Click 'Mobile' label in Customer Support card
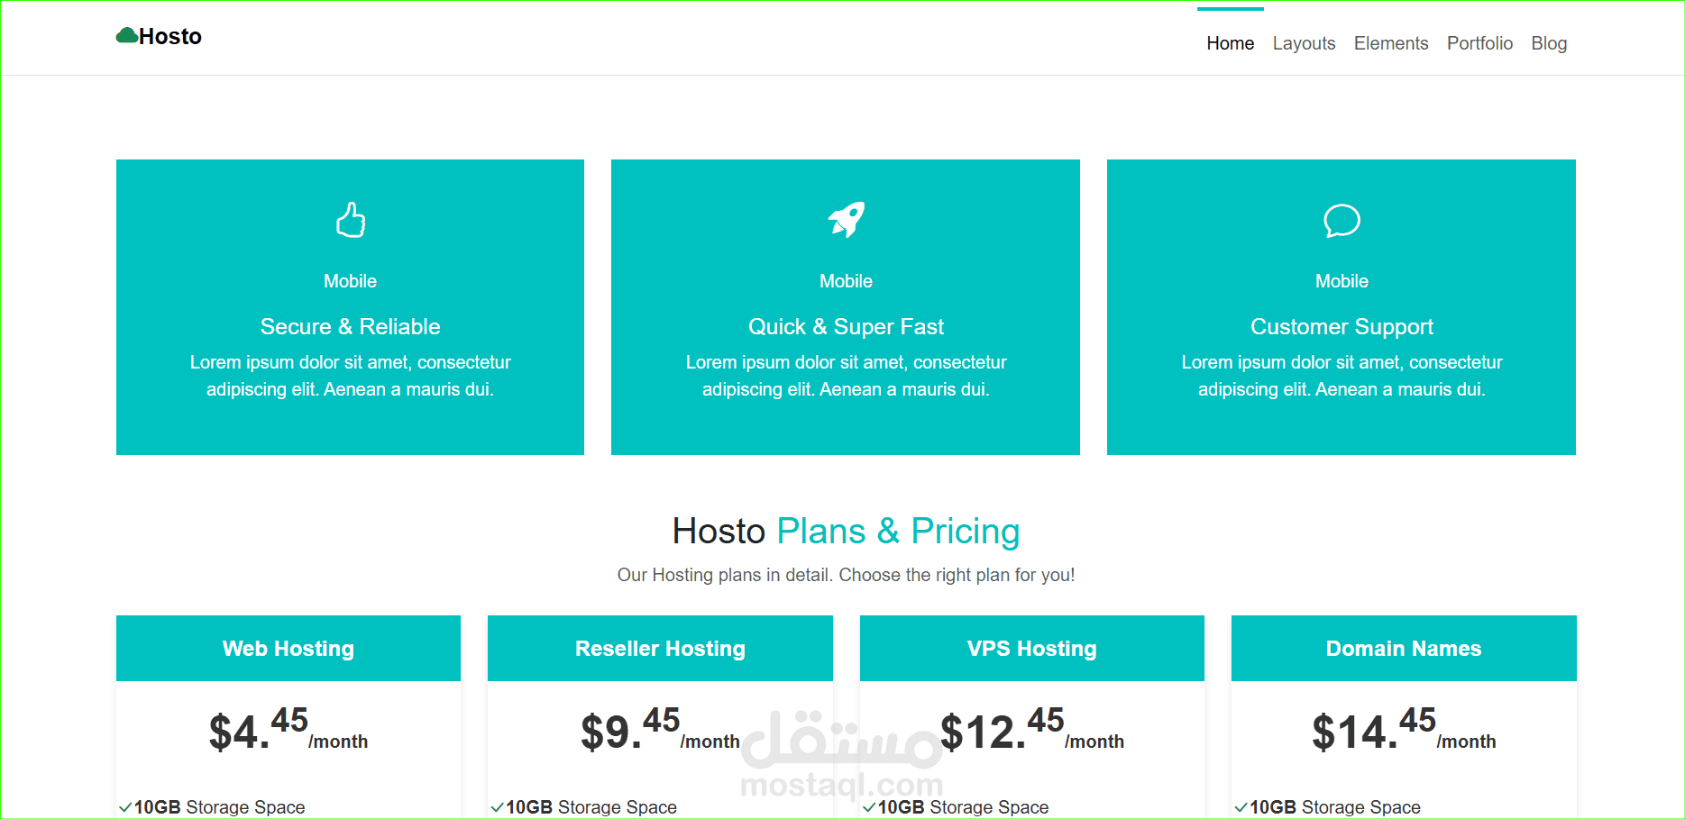Viewport: 1685px width, 819px height. point(1342,281)
